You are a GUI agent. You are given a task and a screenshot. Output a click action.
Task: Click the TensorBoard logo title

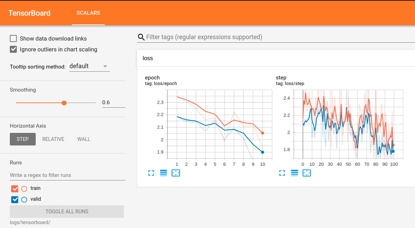click(x=29, y=13)
